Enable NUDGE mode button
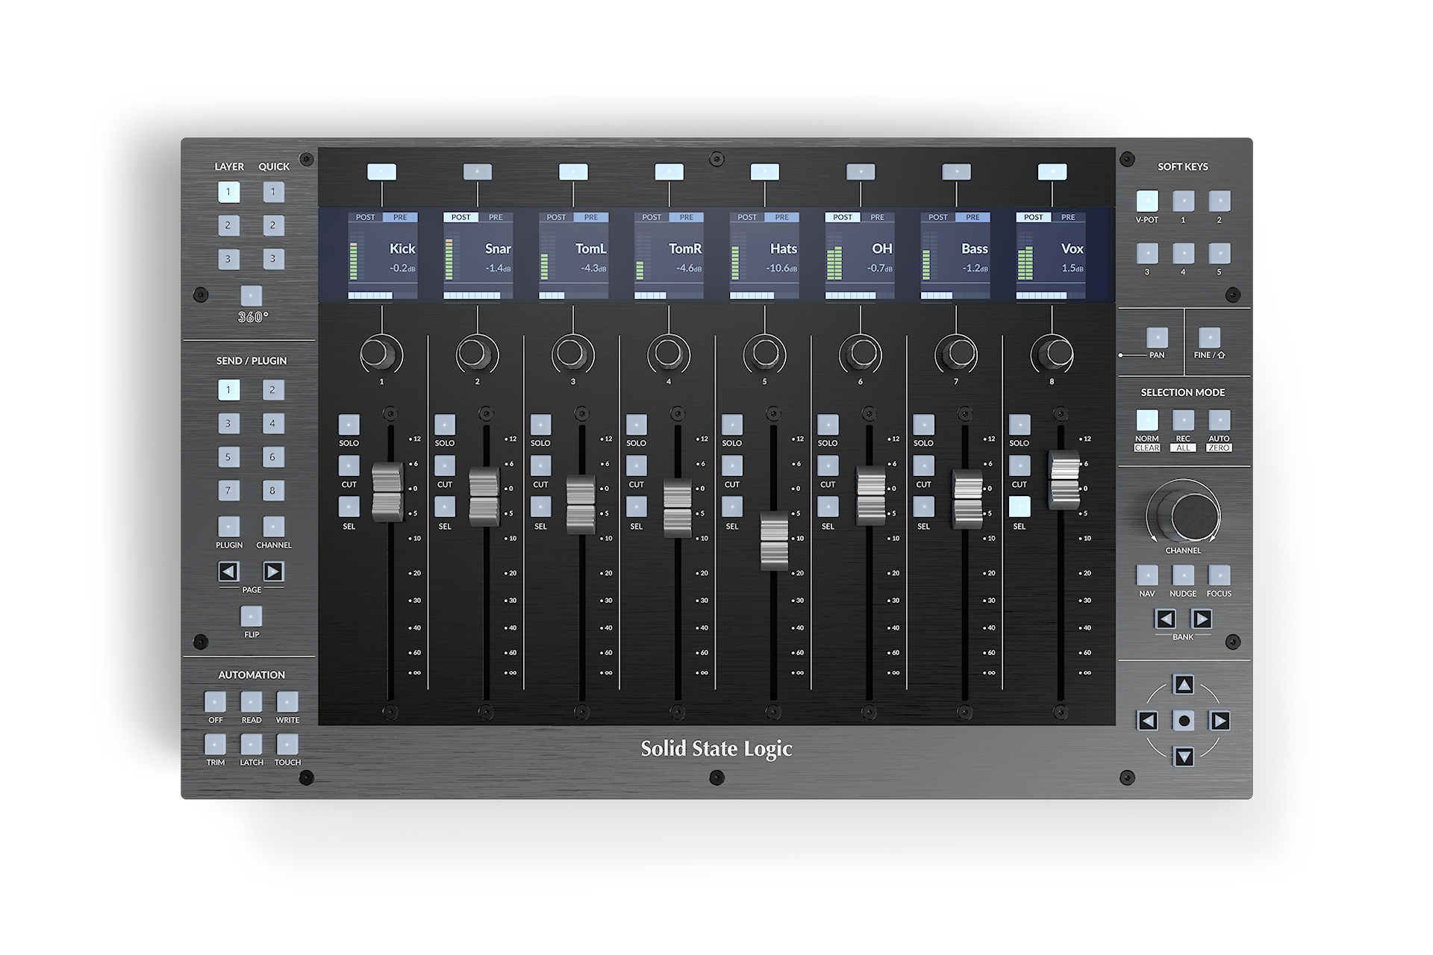This screenshot has width=1433, height=955. coord(1183,575)
